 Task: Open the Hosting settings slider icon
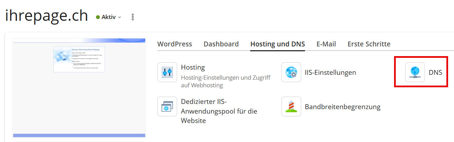167,72
